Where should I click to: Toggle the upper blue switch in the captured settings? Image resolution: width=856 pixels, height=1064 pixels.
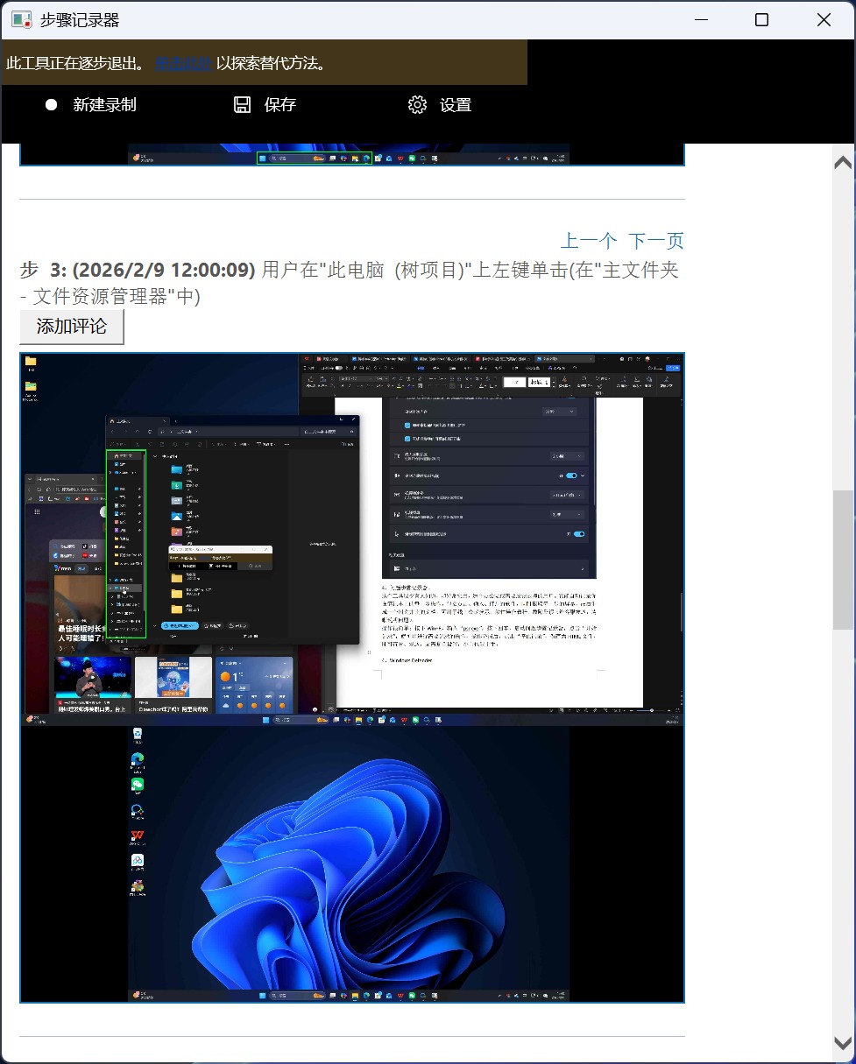(x=572, y=476)
